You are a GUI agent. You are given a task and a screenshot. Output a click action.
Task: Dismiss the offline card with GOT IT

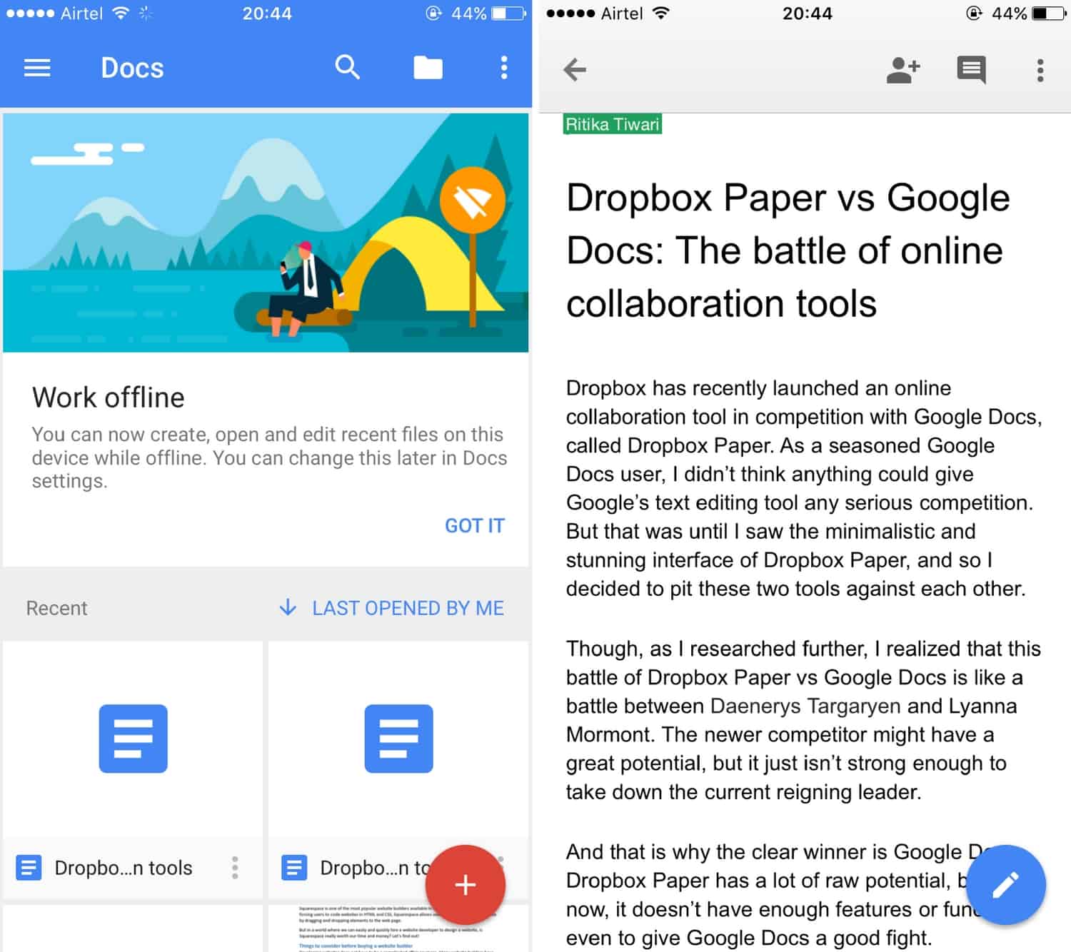[x=475, y=526]
